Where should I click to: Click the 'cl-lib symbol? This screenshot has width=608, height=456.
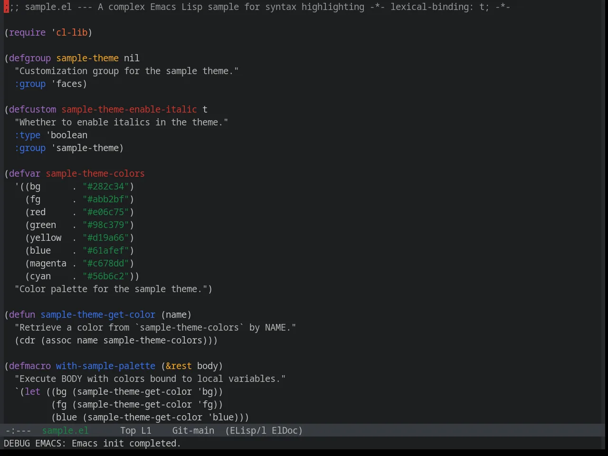(x=69, y=32)
